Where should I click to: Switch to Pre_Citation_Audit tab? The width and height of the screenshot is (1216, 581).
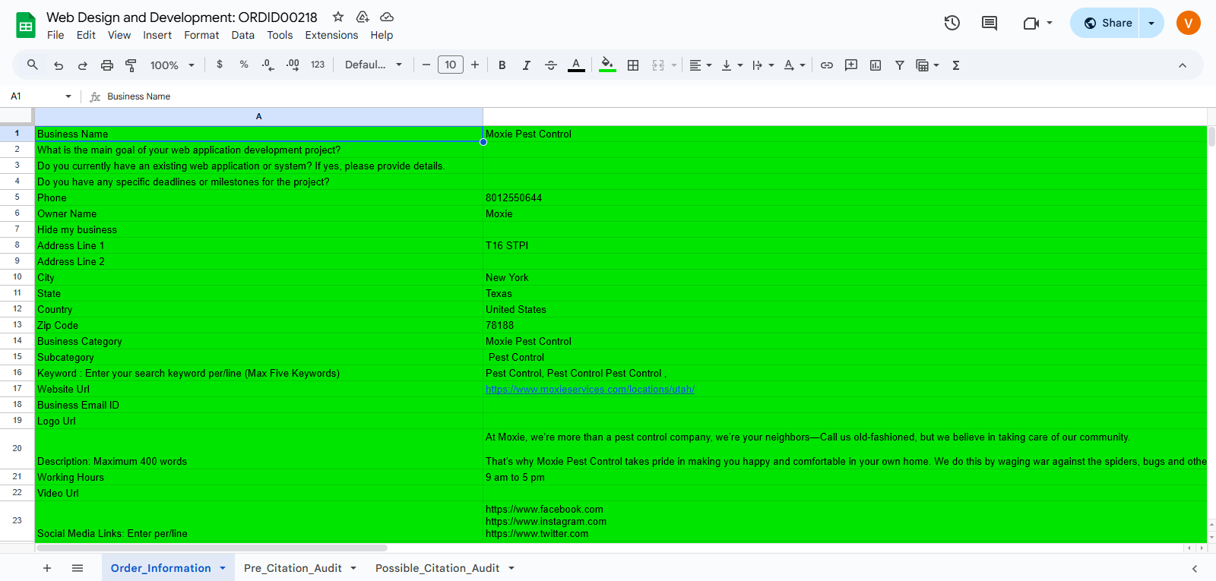click(293, 568)
